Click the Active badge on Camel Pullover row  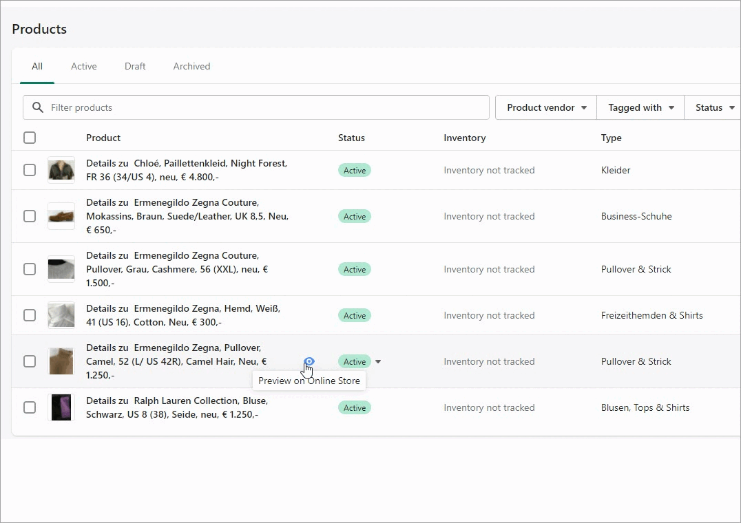[355, 362]
